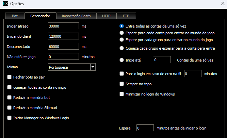Go to the FTP tab
Image resolution: width=227 pixels, height=138 pixels.
[x=126, y=16]
